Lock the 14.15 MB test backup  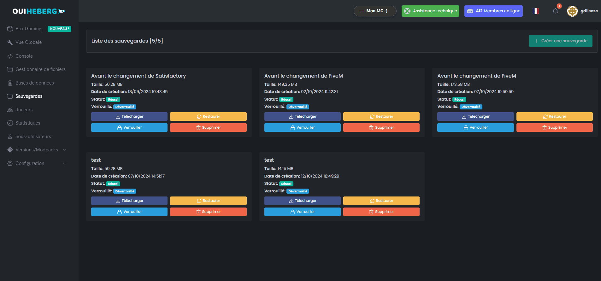303,212
